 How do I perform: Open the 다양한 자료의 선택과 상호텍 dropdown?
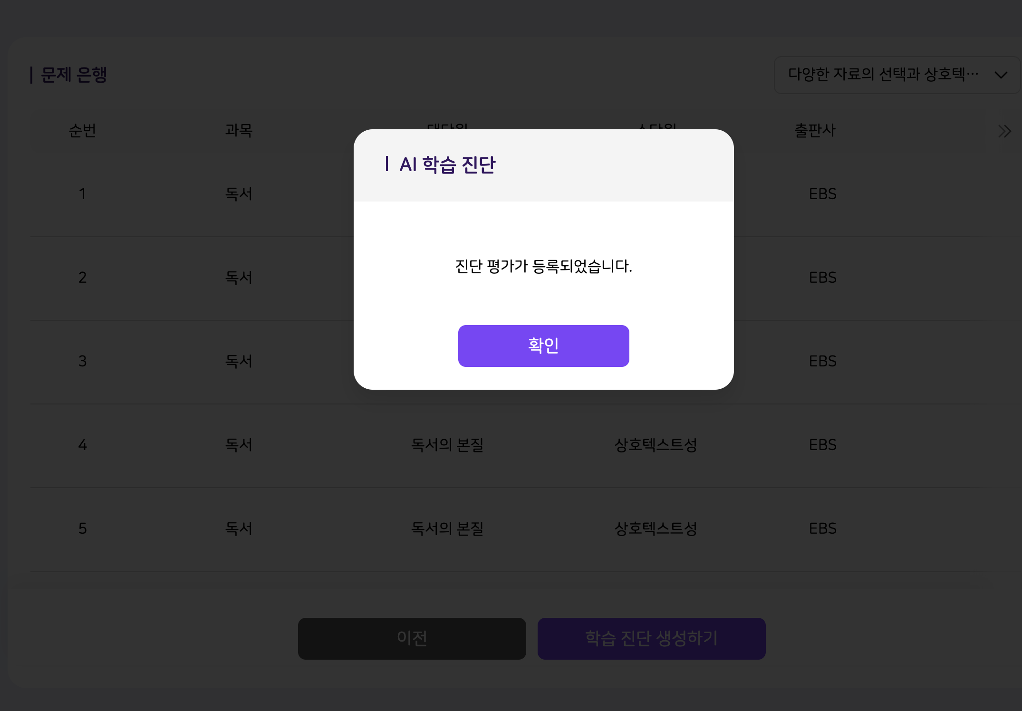click(883, 75)
